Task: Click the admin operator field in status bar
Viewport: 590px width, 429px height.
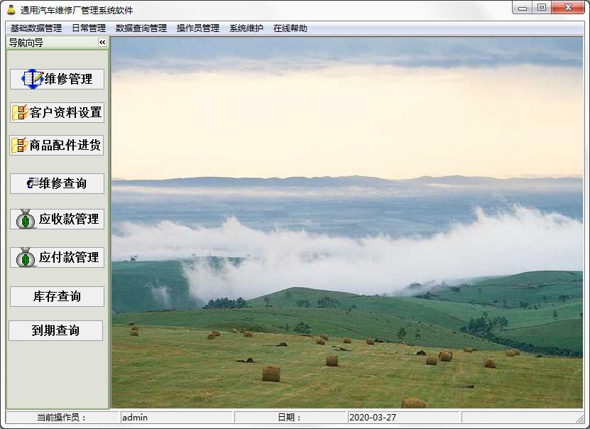Action: point(176,418)
